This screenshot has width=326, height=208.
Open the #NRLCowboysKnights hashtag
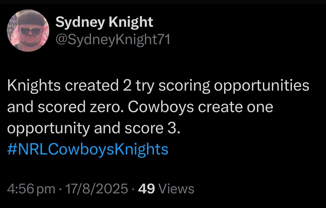[88, 149]
